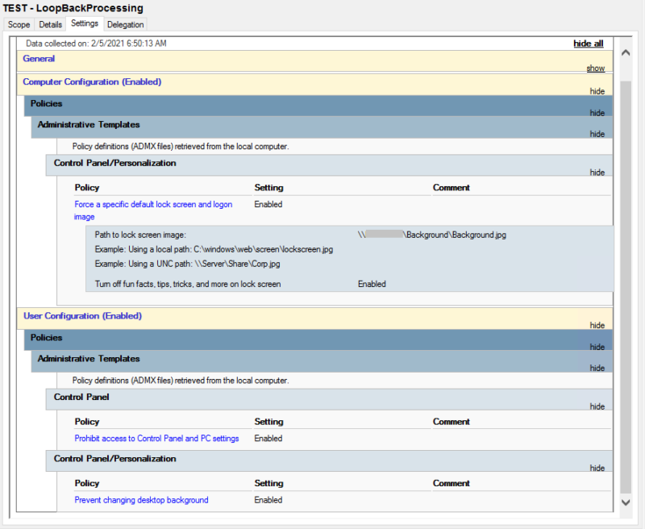The image size is (645, 529).
Task: Open the Force a specific default lock screen policy
Action: [x=153, y=204]
